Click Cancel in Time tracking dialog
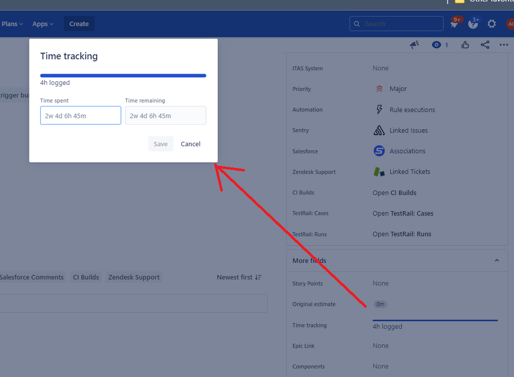This screenshot has height=377, width=514. (x=190, y=144)
